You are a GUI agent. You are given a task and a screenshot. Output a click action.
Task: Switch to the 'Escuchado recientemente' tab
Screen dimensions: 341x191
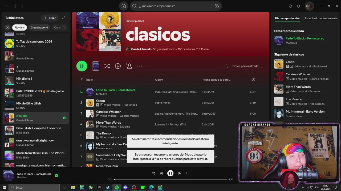tap(321, 18)
